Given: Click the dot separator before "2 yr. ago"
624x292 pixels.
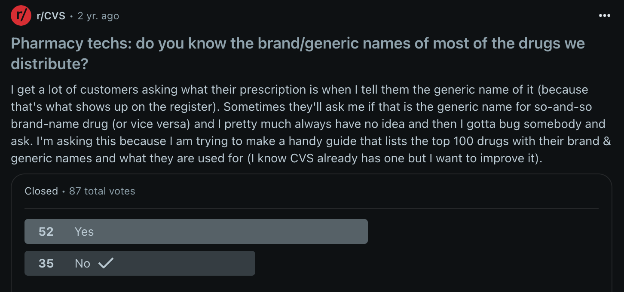Looking at the screenshot, I should tap(71, 16).
